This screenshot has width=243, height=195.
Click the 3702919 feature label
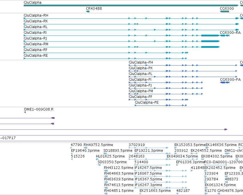point(137,145)
